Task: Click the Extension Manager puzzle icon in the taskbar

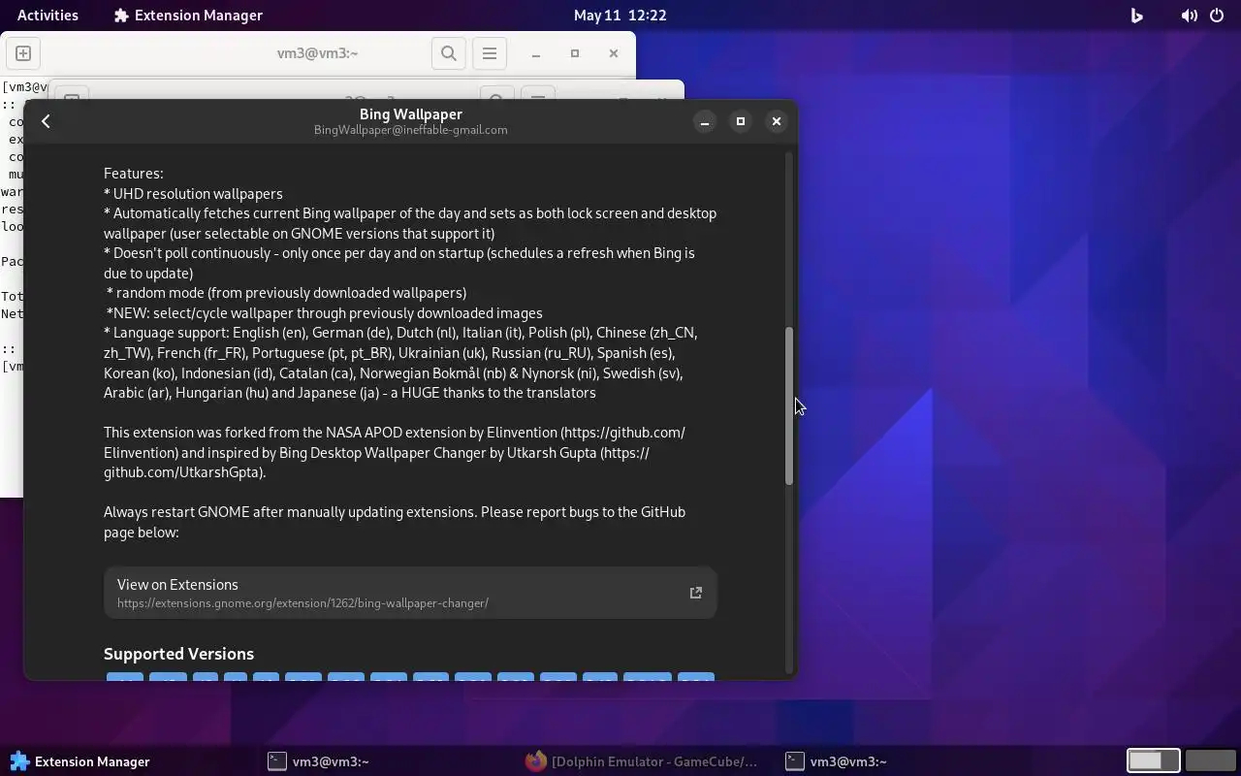Action: pos(19,761)
